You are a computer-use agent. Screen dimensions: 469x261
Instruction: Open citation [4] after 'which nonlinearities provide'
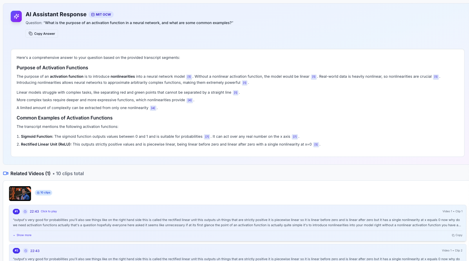(190, 100)
